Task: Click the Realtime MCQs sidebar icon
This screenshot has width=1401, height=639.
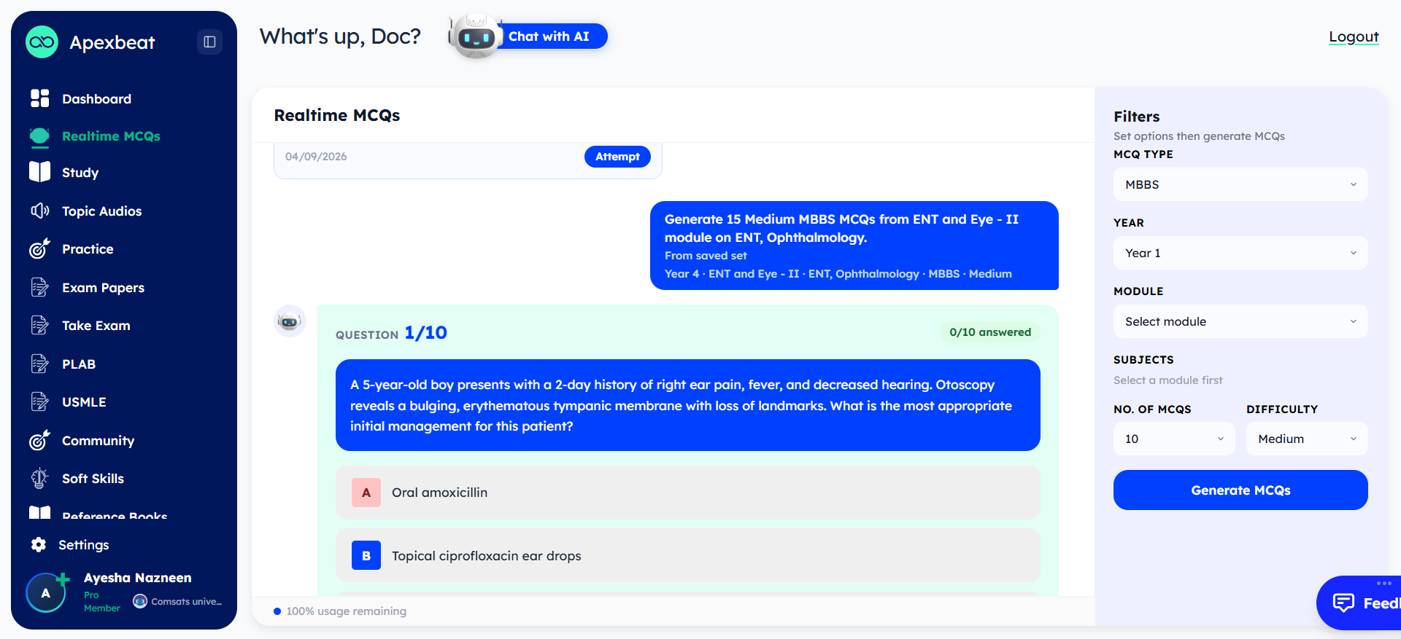Action: click(x=39, y=136)
